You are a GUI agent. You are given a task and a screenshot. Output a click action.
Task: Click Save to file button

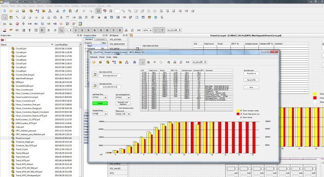point(251,80)
